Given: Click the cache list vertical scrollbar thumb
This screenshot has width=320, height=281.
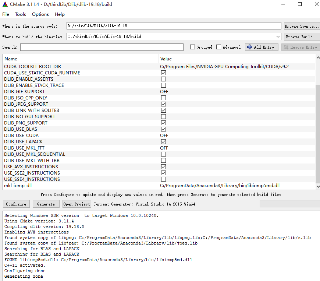Looking at the screenshot, I should (318, 134).
